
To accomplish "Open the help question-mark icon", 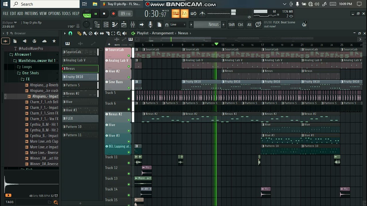I will coord(258,25).
